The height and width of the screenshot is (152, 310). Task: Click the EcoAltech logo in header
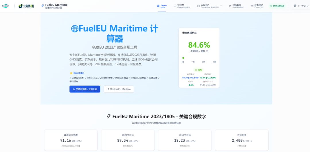pyautogui.click(x=5, y=6)
